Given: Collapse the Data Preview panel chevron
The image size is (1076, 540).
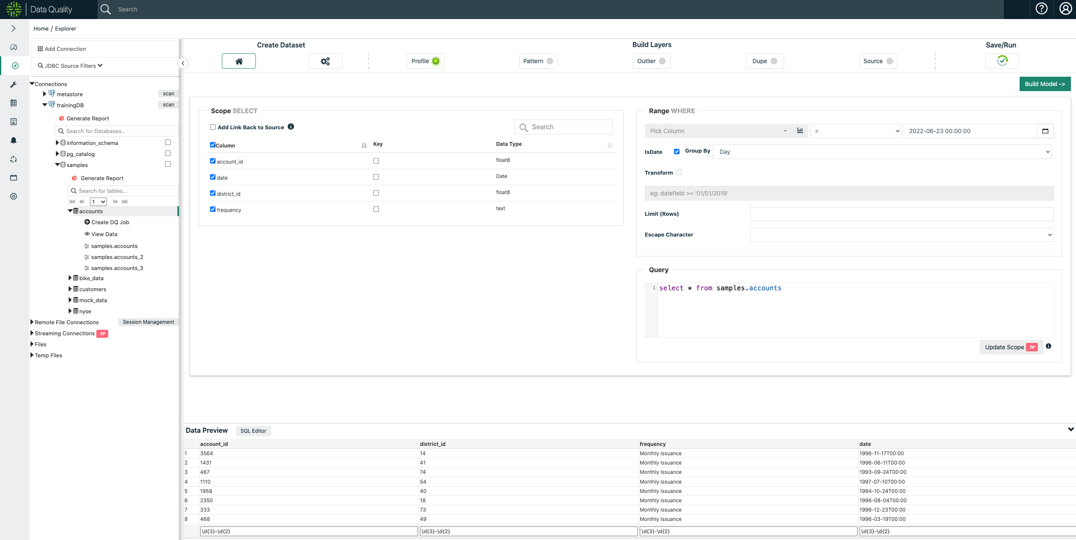Looking at the screenshot, I should 1070,429.
